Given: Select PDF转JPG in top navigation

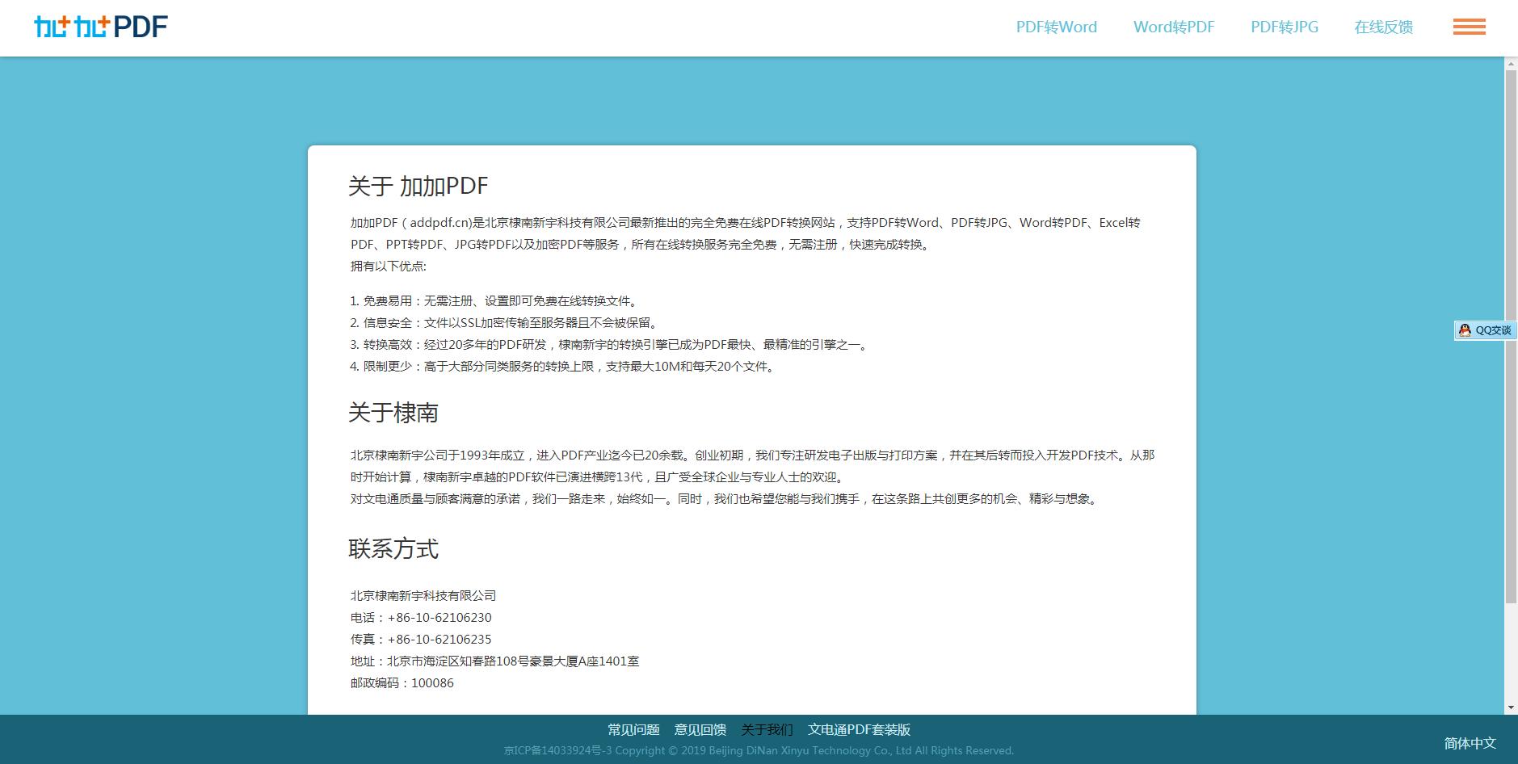Looking at the screenshot, I should pos(1284,27).
